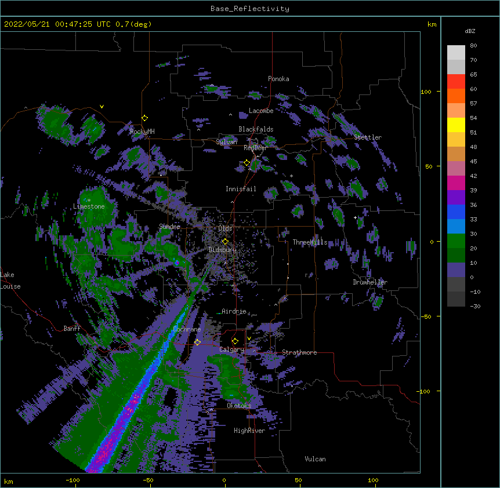Click the Stettler city label
The height and width of the screenshot is (488, 500).
coord(368,137)
